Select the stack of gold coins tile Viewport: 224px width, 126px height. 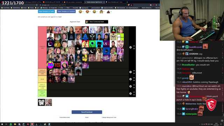point(85,58)
